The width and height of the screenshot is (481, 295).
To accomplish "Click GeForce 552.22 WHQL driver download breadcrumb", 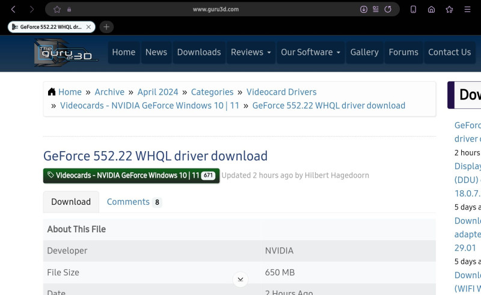I will pos(328,105).
